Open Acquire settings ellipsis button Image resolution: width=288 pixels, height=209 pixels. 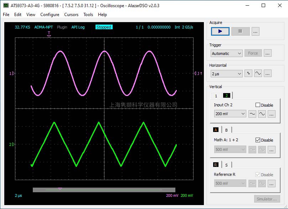coord(255,31)
